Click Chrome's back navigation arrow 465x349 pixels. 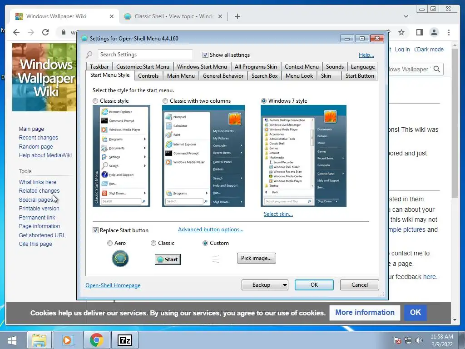[16, 32]
